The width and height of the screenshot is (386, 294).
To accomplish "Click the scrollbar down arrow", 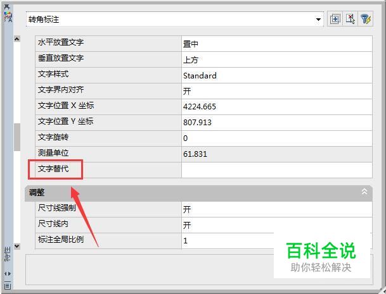I will (x=16, y=246).
